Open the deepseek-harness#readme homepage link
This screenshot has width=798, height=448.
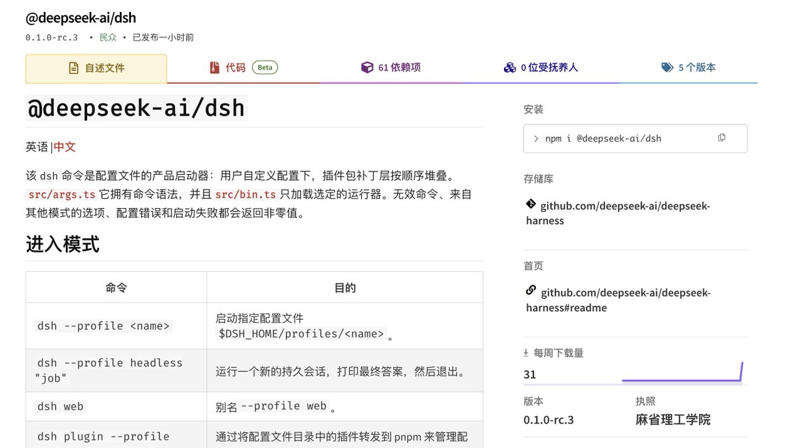(x=618, y=300)
